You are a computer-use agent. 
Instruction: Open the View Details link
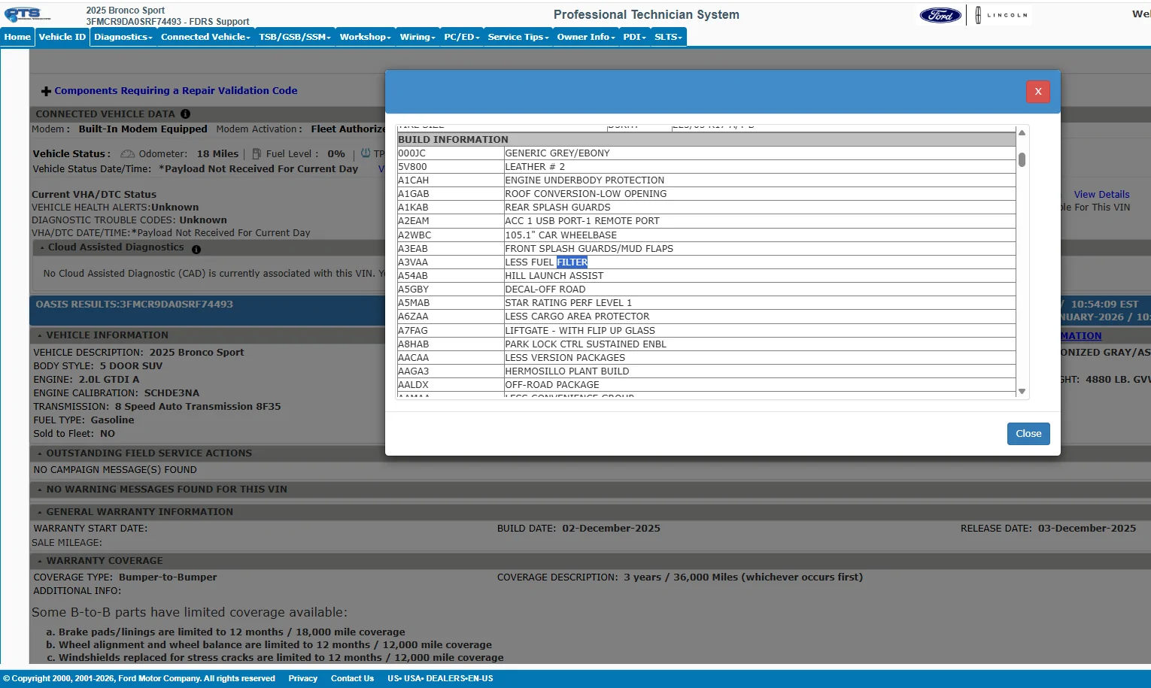[x=1101, y=195]
